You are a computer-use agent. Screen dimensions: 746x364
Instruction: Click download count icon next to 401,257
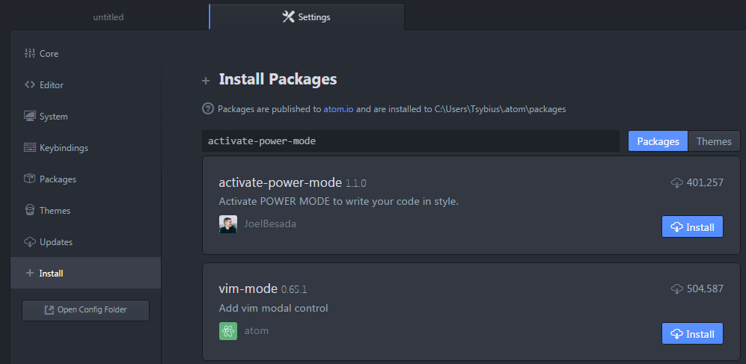677,182
